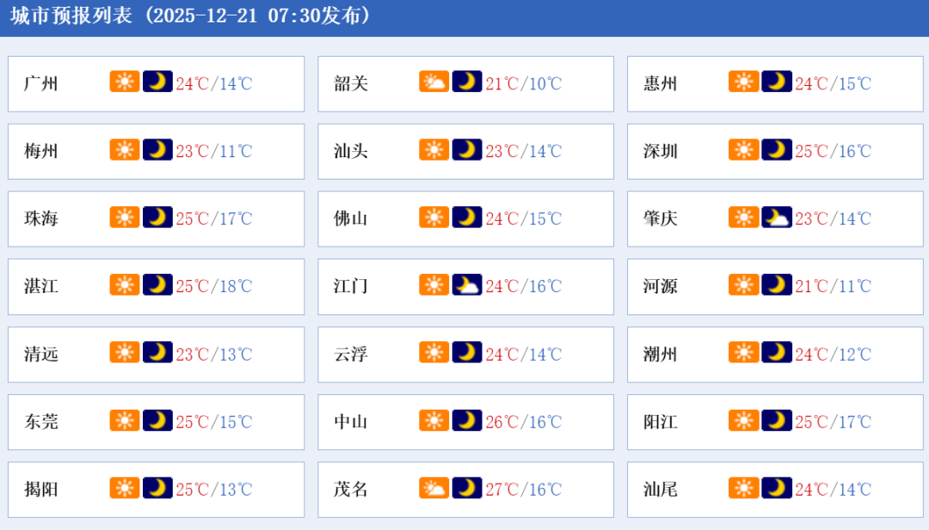
Task: Select the 惠州 city name
Action: (661, 83)
